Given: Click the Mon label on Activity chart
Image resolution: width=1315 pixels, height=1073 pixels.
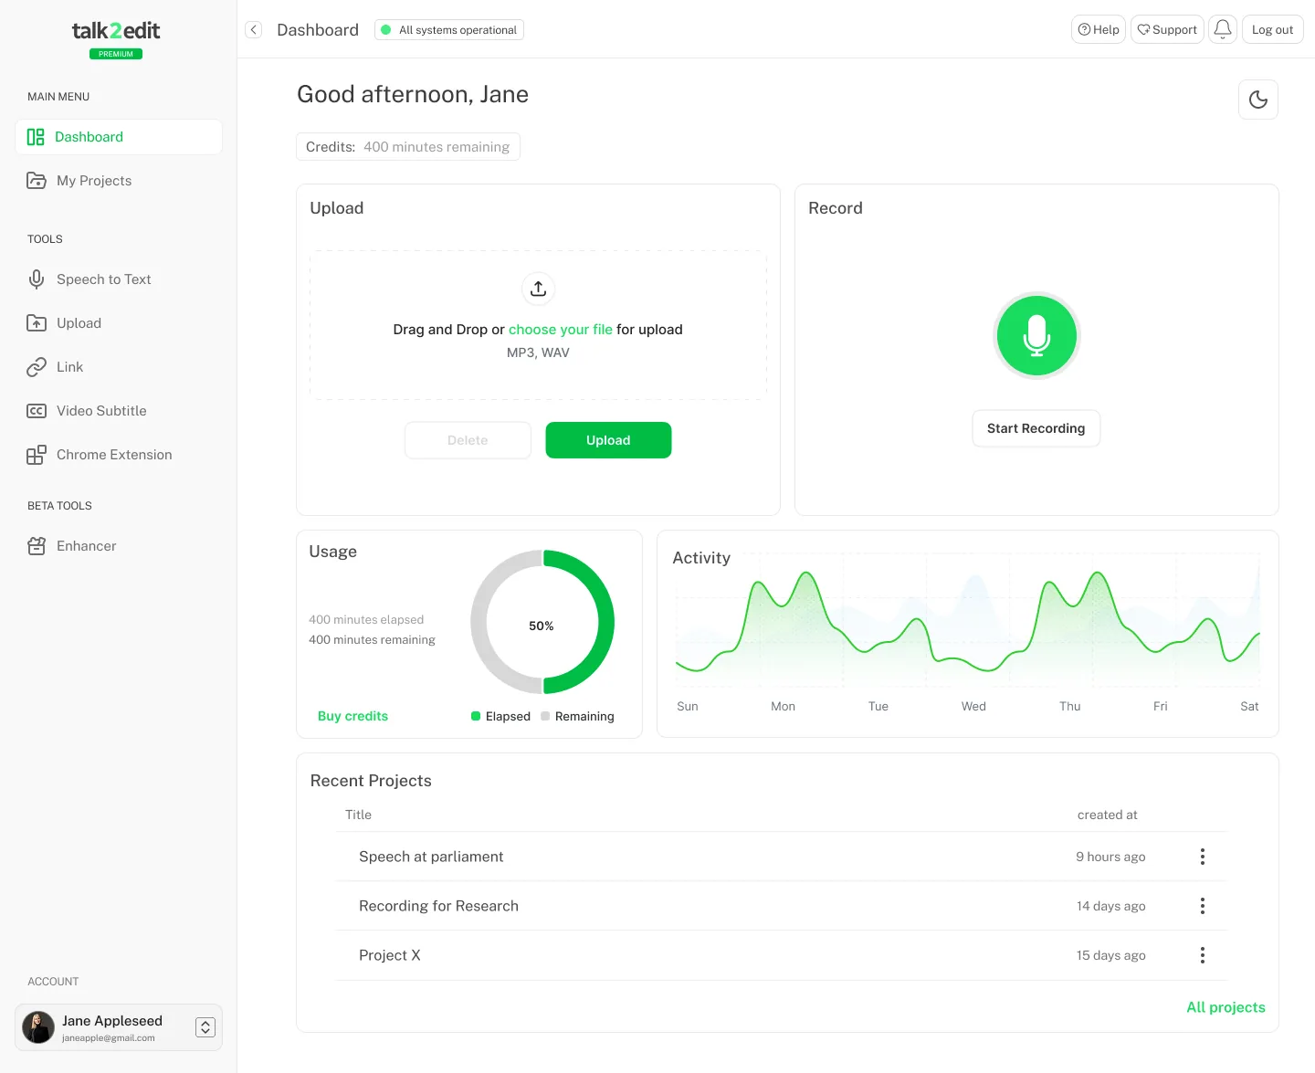Looking at the screenshot, I should click(x=783, y=706).
